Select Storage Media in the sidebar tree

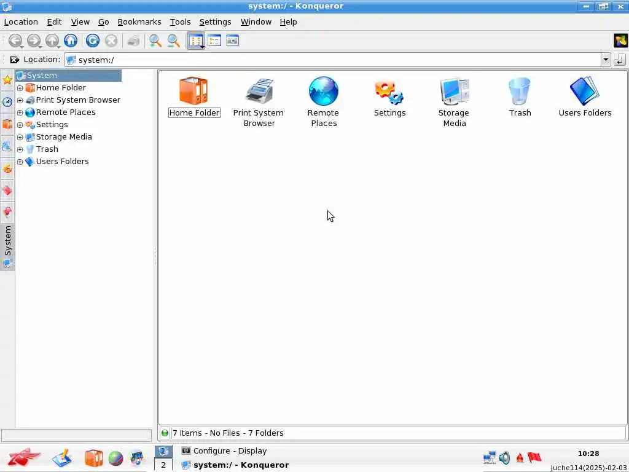click(x=58, y=137)
